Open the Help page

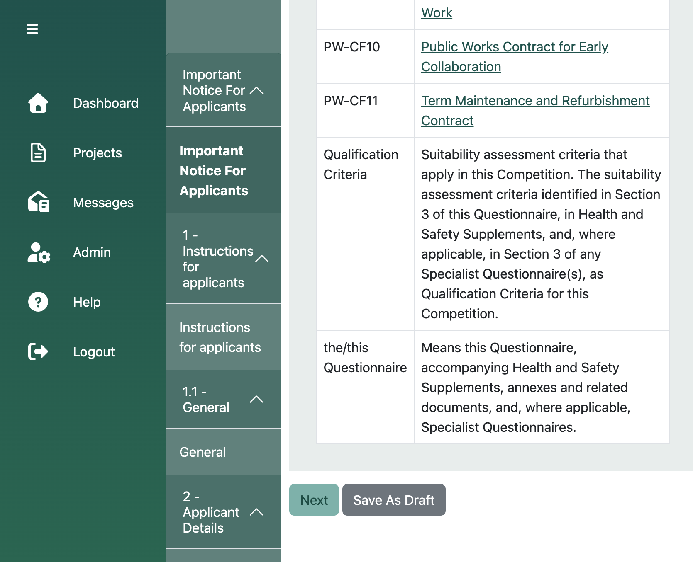tap(87, 302)
